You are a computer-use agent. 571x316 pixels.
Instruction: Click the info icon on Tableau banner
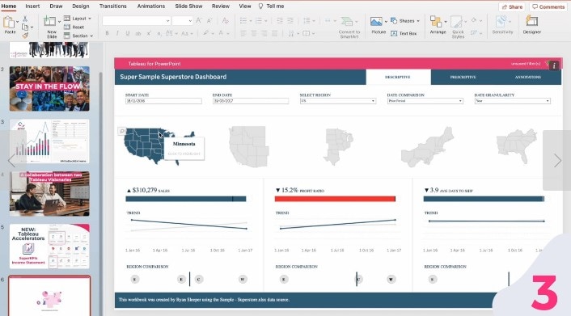(554, 65)
